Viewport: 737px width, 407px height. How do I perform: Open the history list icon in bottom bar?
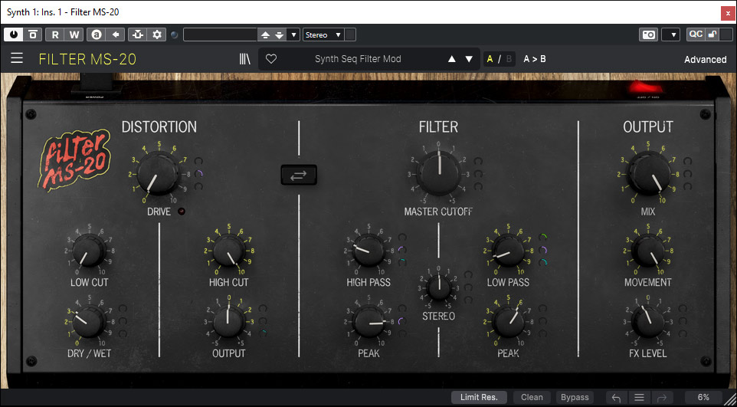[638, 397]
